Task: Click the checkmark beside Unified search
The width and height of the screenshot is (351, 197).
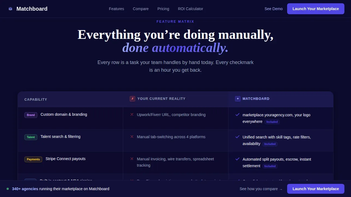Action: [237, 137]
